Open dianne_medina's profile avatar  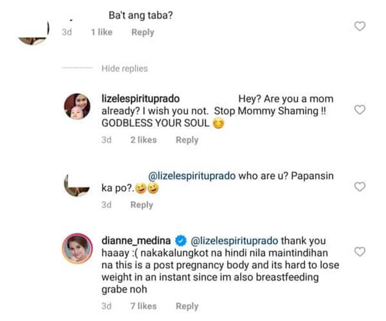tap(77, 248)
